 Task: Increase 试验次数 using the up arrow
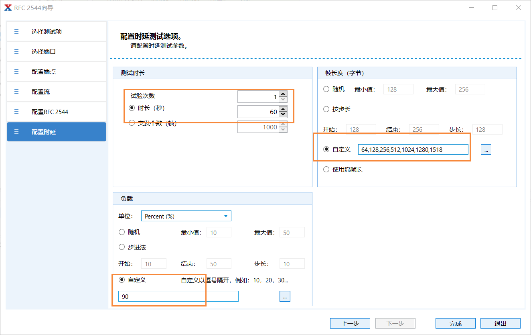click(x=282, y=93)
